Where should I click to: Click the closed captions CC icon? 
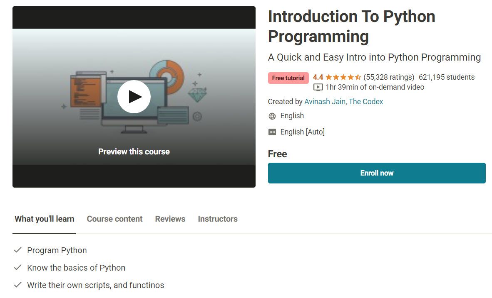click(x=272, y=132)
